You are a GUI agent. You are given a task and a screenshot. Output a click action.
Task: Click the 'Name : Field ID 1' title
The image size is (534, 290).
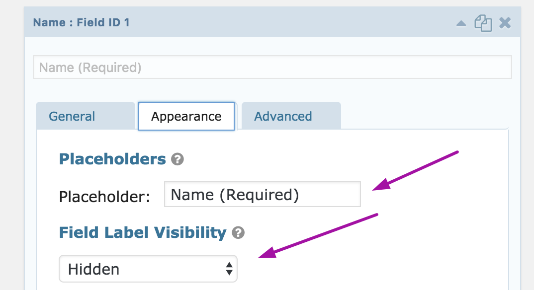pyautogui.click(x=81, y=23)
